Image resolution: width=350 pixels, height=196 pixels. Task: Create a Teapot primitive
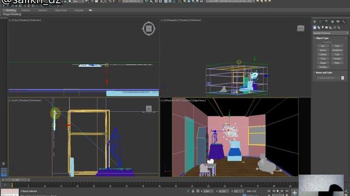(x=323, y=63)
